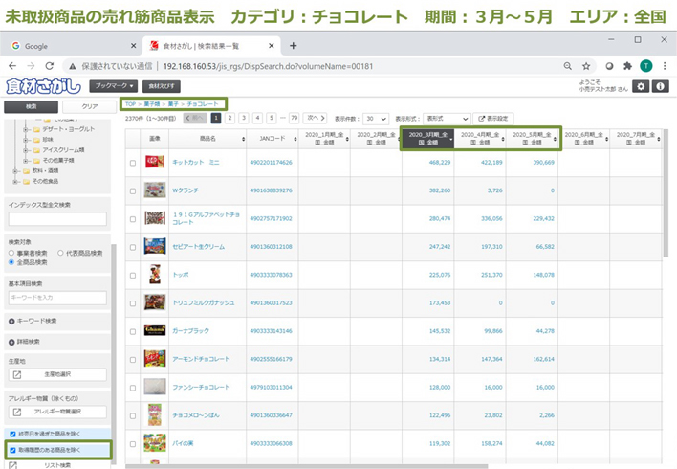Tick the checkbox for ファンシーチョコレート row

tap(133, 388)
